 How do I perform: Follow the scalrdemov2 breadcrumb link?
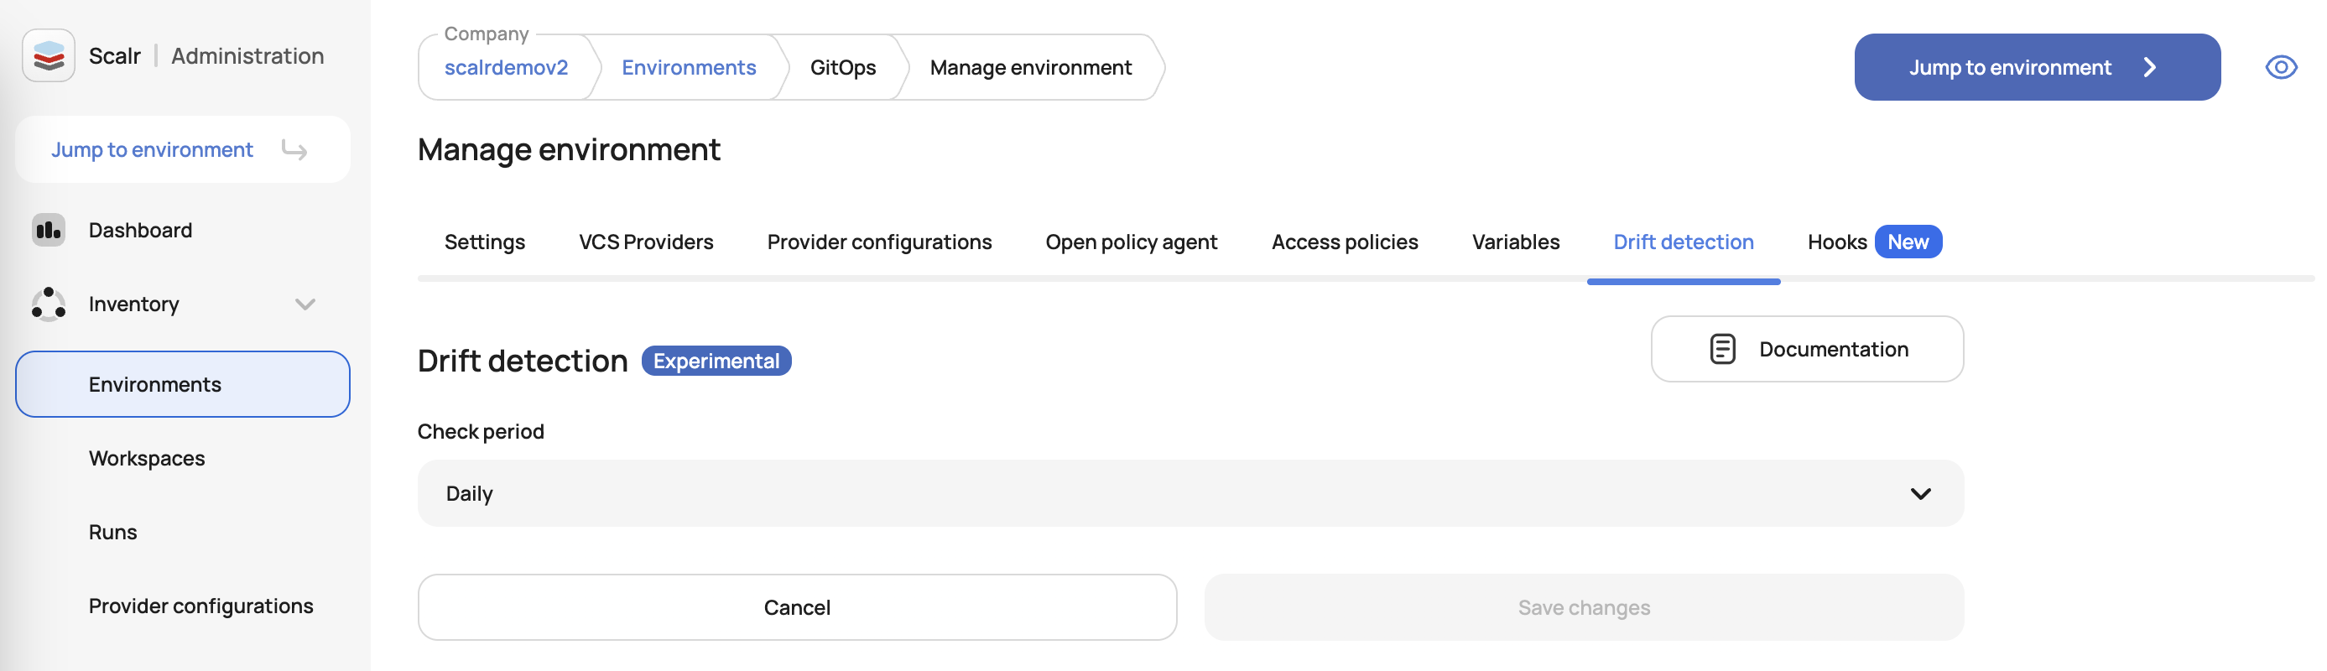coord(506,68)
